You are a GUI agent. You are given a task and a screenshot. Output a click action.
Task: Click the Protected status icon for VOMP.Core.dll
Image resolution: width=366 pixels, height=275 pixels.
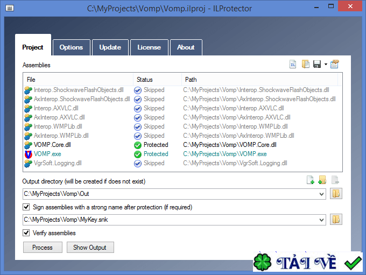(138, 145)
